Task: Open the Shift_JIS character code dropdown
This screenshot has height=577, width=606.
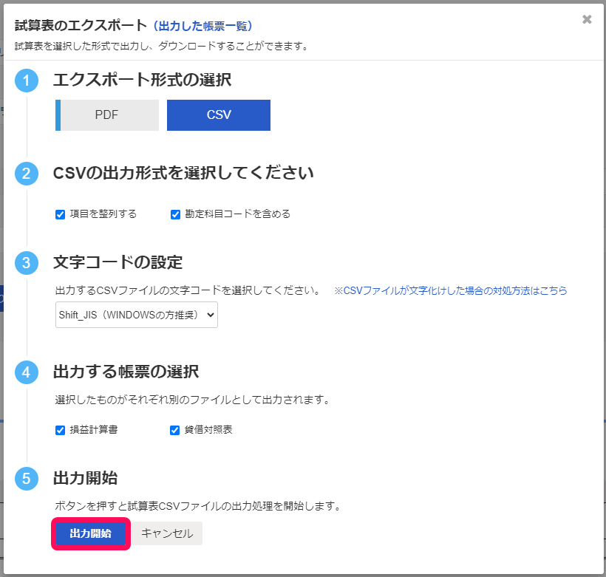Action: [x=137, y=315]
